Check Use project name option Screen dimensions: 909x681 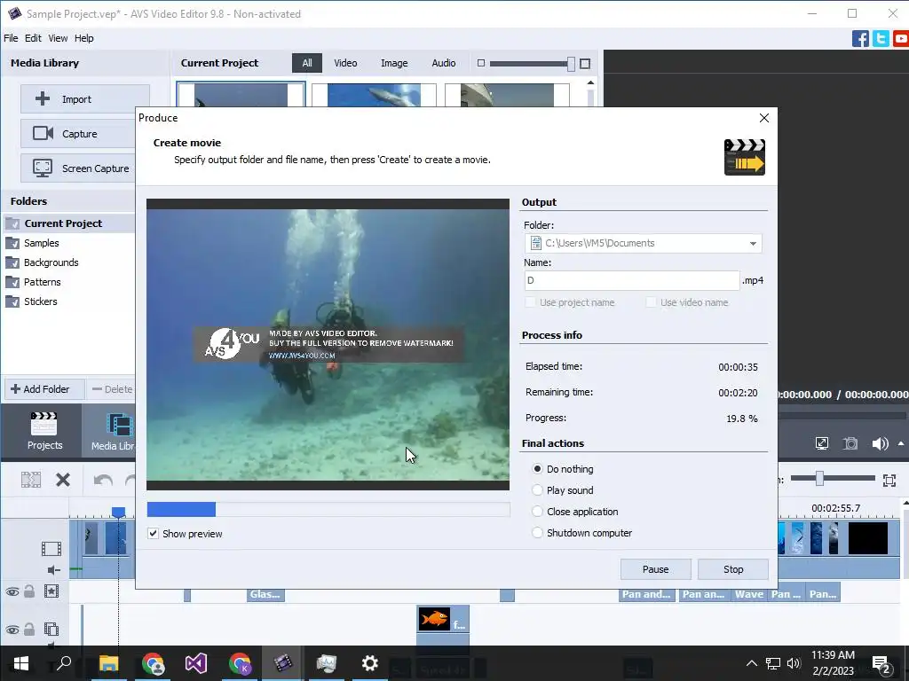530,301
